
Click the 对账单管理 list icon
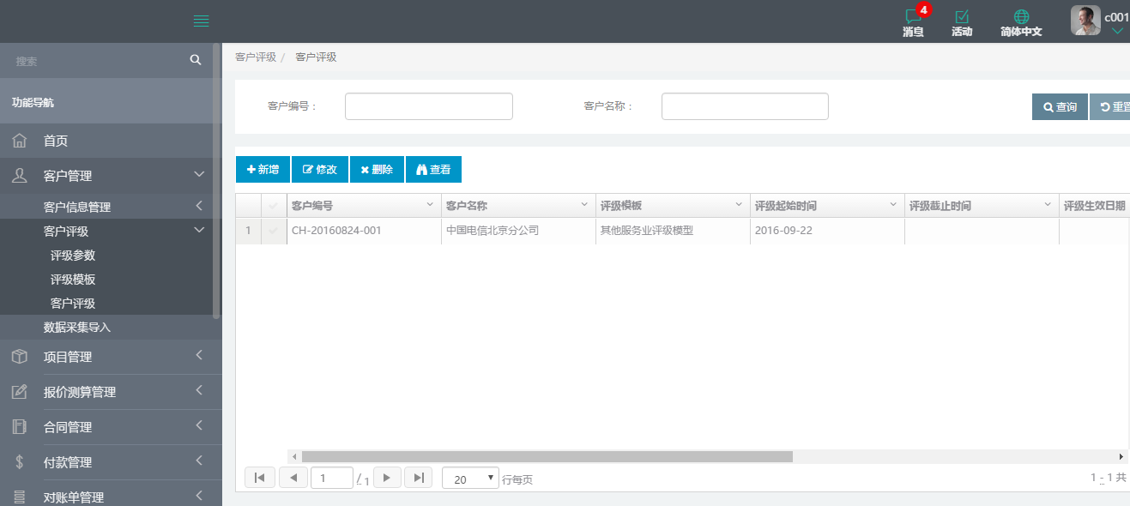point(20,497)
